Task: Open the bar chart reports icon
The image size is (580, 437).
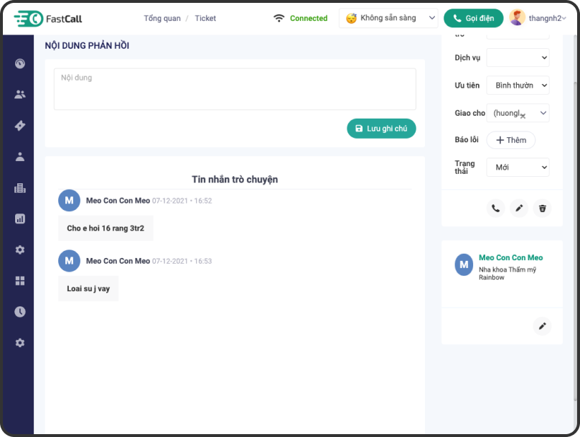Action: [x=20, y=218]
